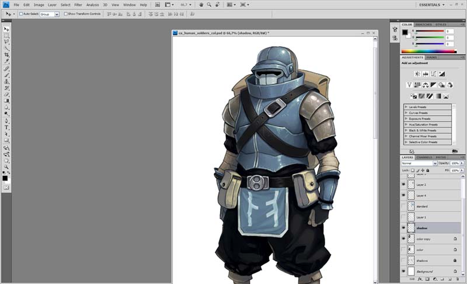The image size is (467, 284).
Task: Select the Zoom tool in the toolbox
Action: [6, 167]
